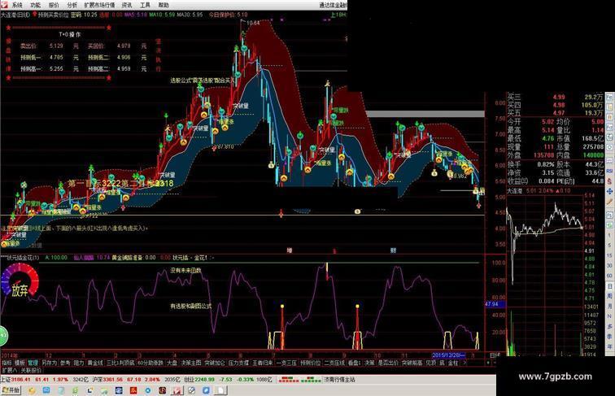Click the 金柱 indicator tab
Screen dimensions: 615x396
point(453,363)
